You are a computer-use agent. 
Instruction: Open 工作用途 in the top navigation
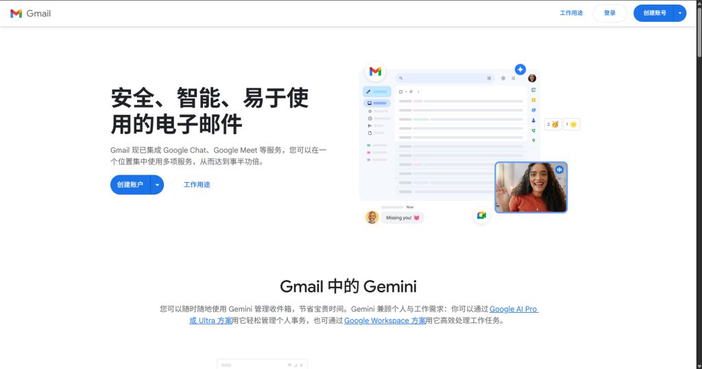coord(571,13)
